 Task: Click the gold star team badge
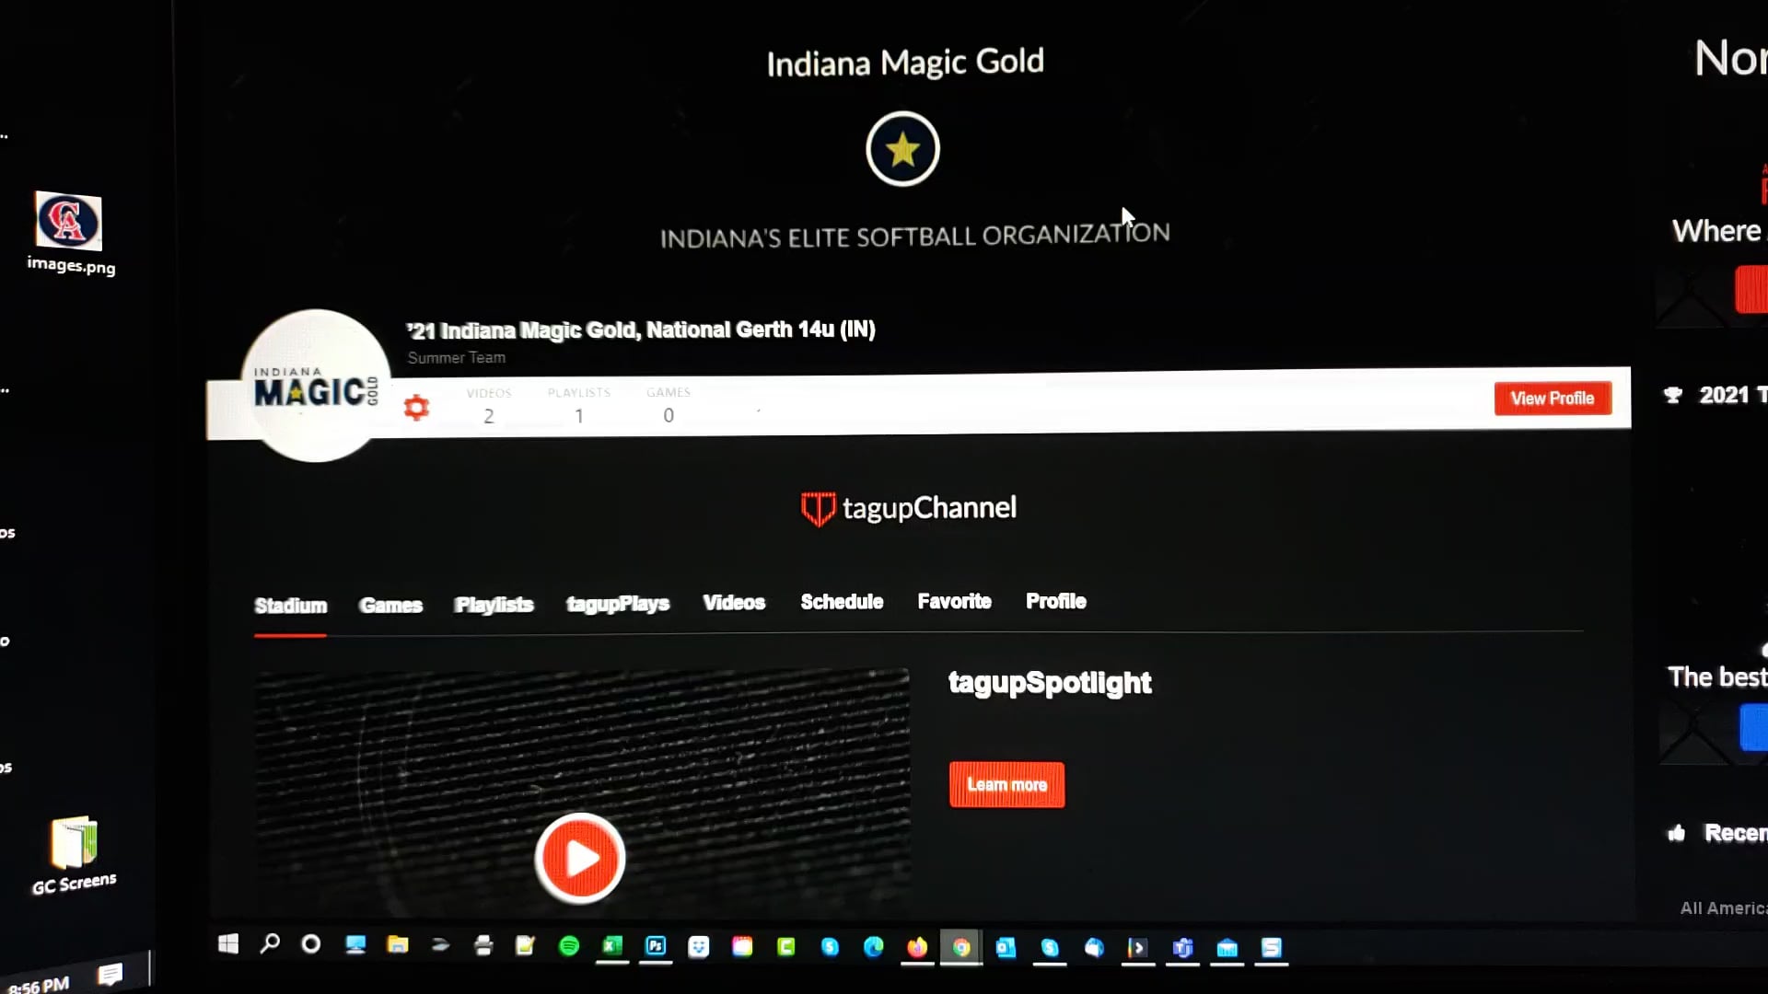(902, 149)
